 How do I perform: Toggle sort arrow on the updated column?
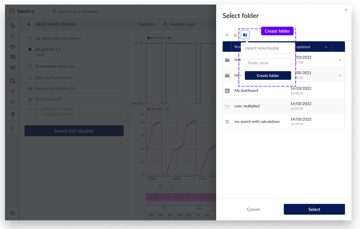click(326, 47)
